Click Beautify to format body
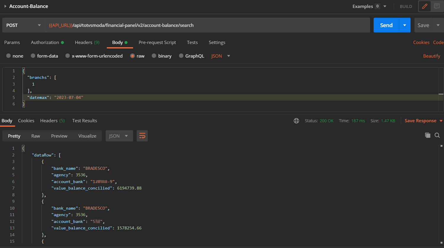This screenshot has width=444, height=248. coord(432,56)
